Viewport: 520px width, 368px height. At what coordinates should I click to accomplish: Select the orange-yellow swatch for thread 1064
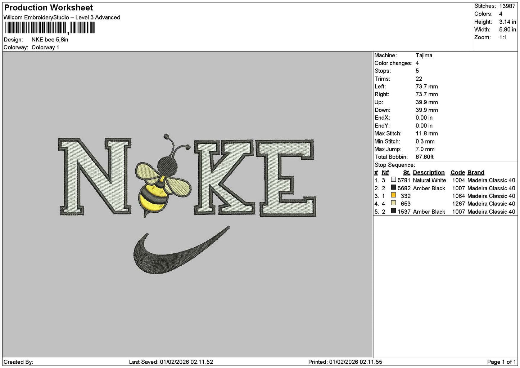(x=393, y=195)
